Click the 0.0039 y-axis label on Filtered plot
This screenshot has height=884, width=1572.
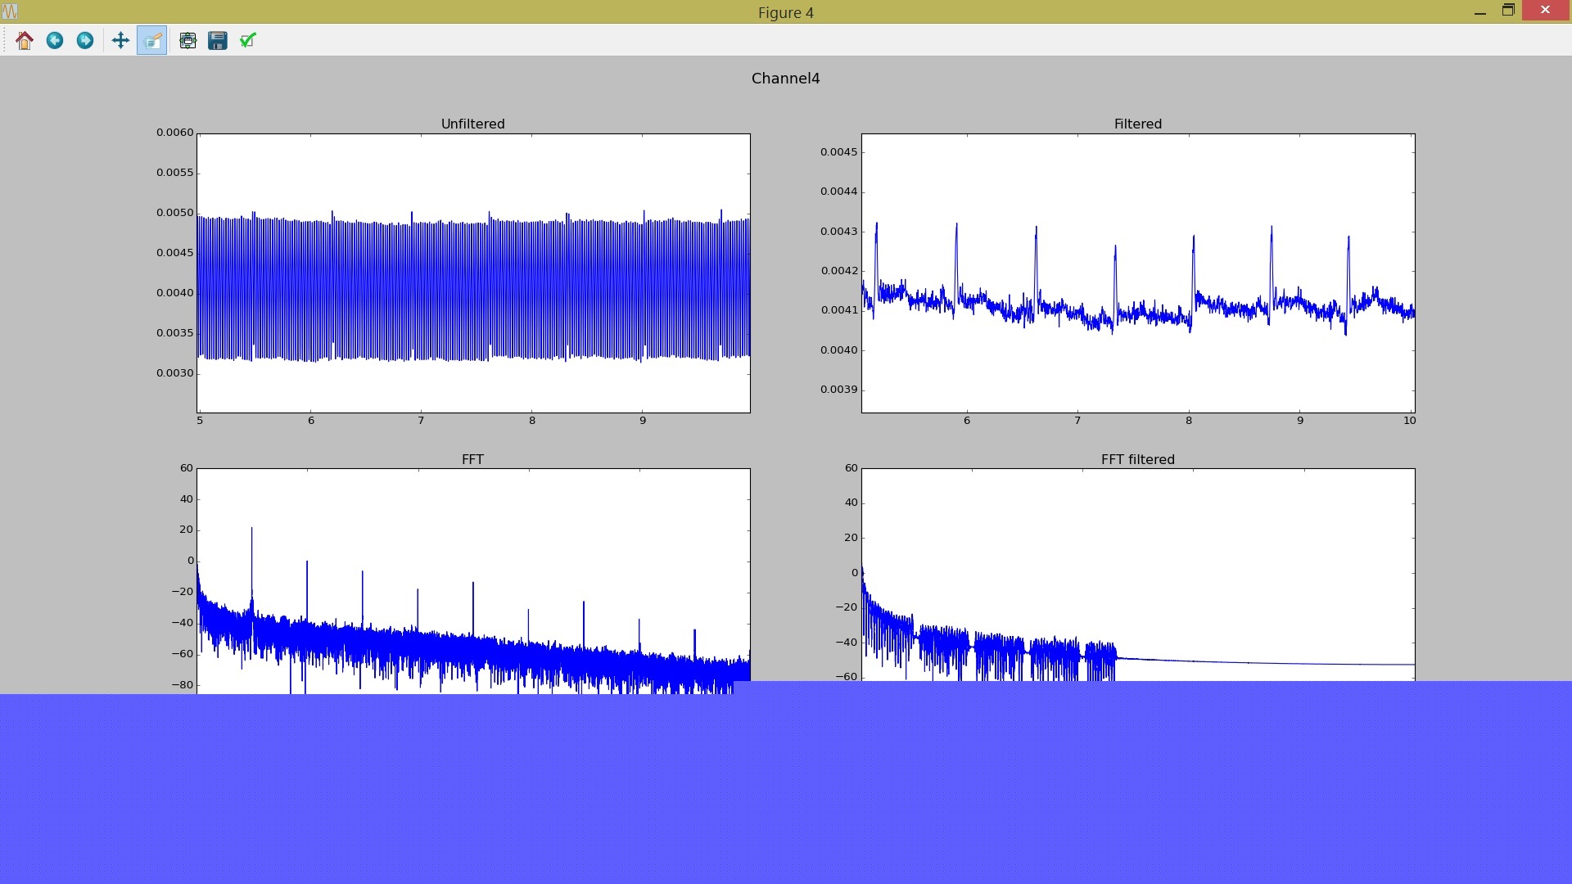(839, 390)
